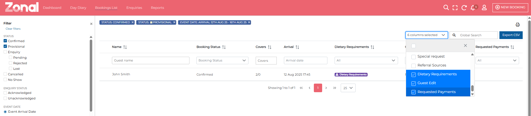Click the search magnifier icon in header
531x116 pixels.
tap(446, 7)
